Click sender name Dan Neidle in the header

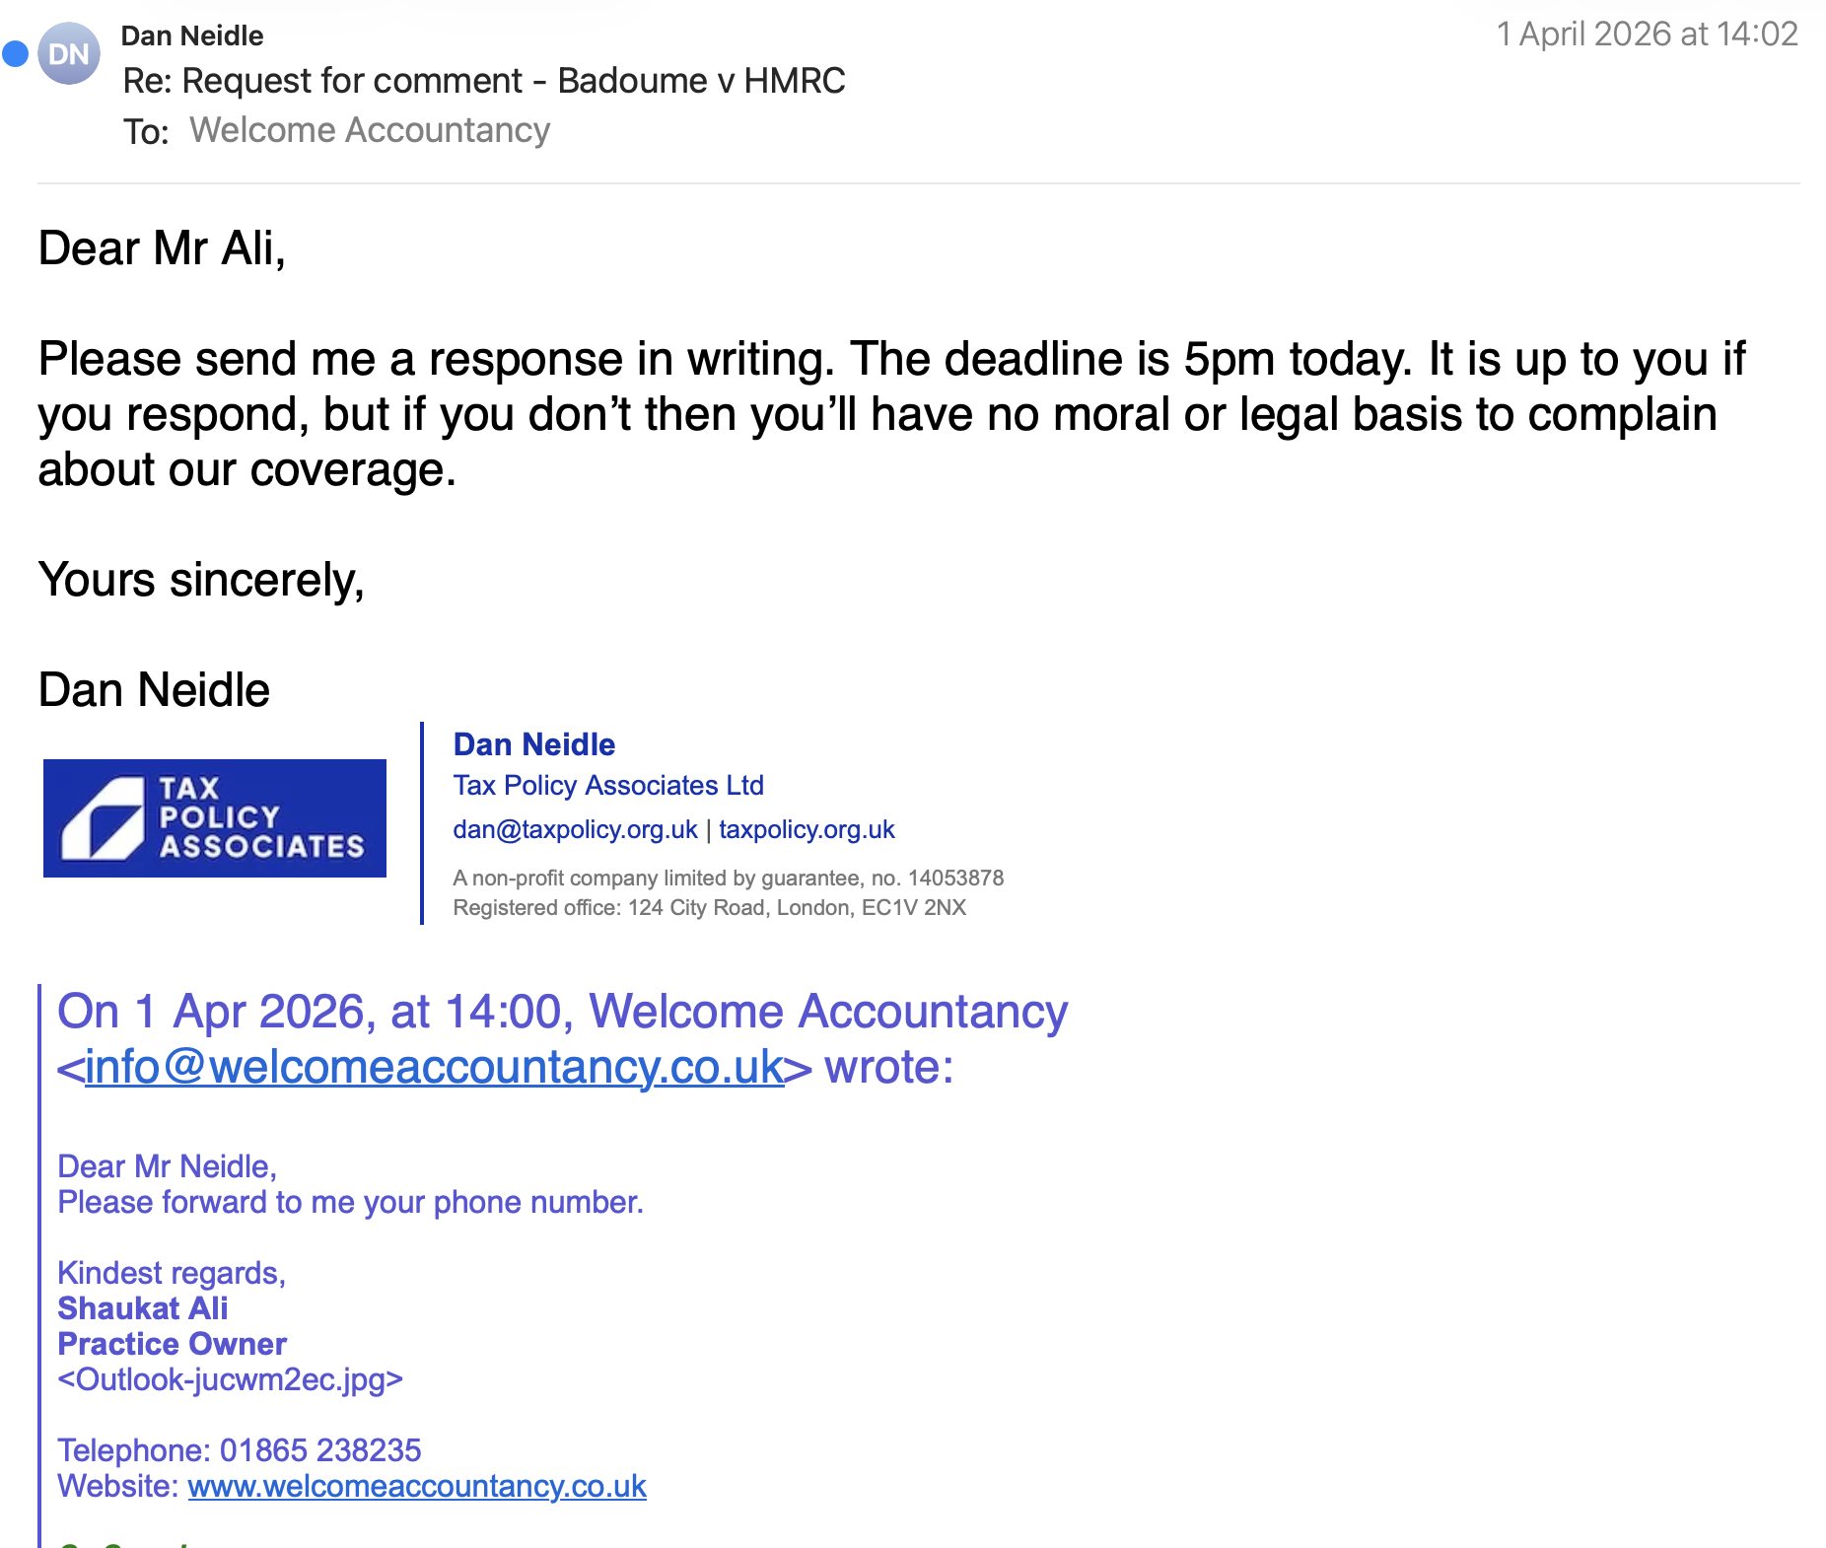point(191,35)
